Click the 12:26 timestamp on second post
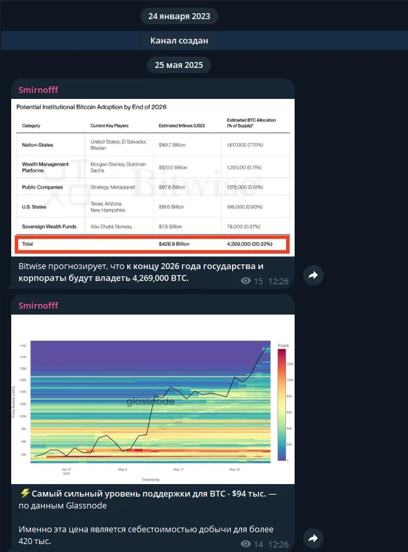The height and width of the screenshot is (552, 408). 278,544
